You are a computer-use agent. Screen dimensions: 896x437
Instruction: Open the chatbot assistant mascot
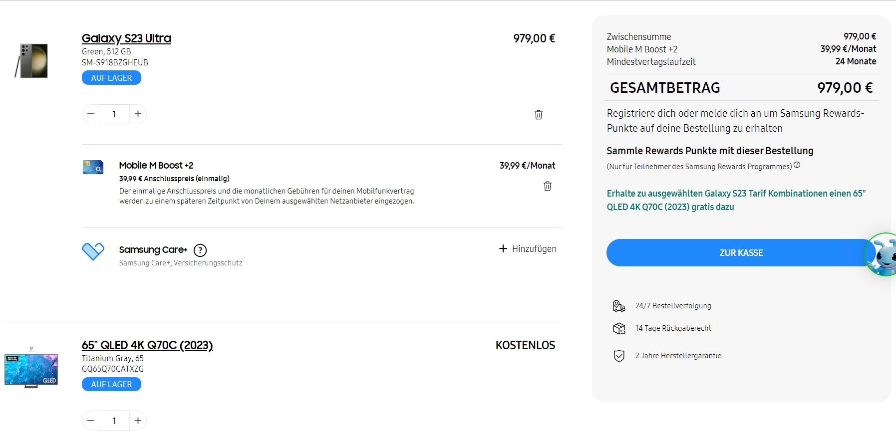click(883, 254)
